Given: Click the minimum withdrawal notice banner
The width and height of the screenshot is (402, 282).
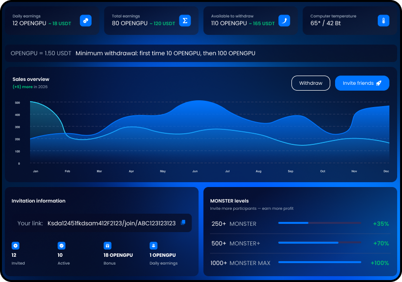Looking at the screenshot, I should click(201, 53).
